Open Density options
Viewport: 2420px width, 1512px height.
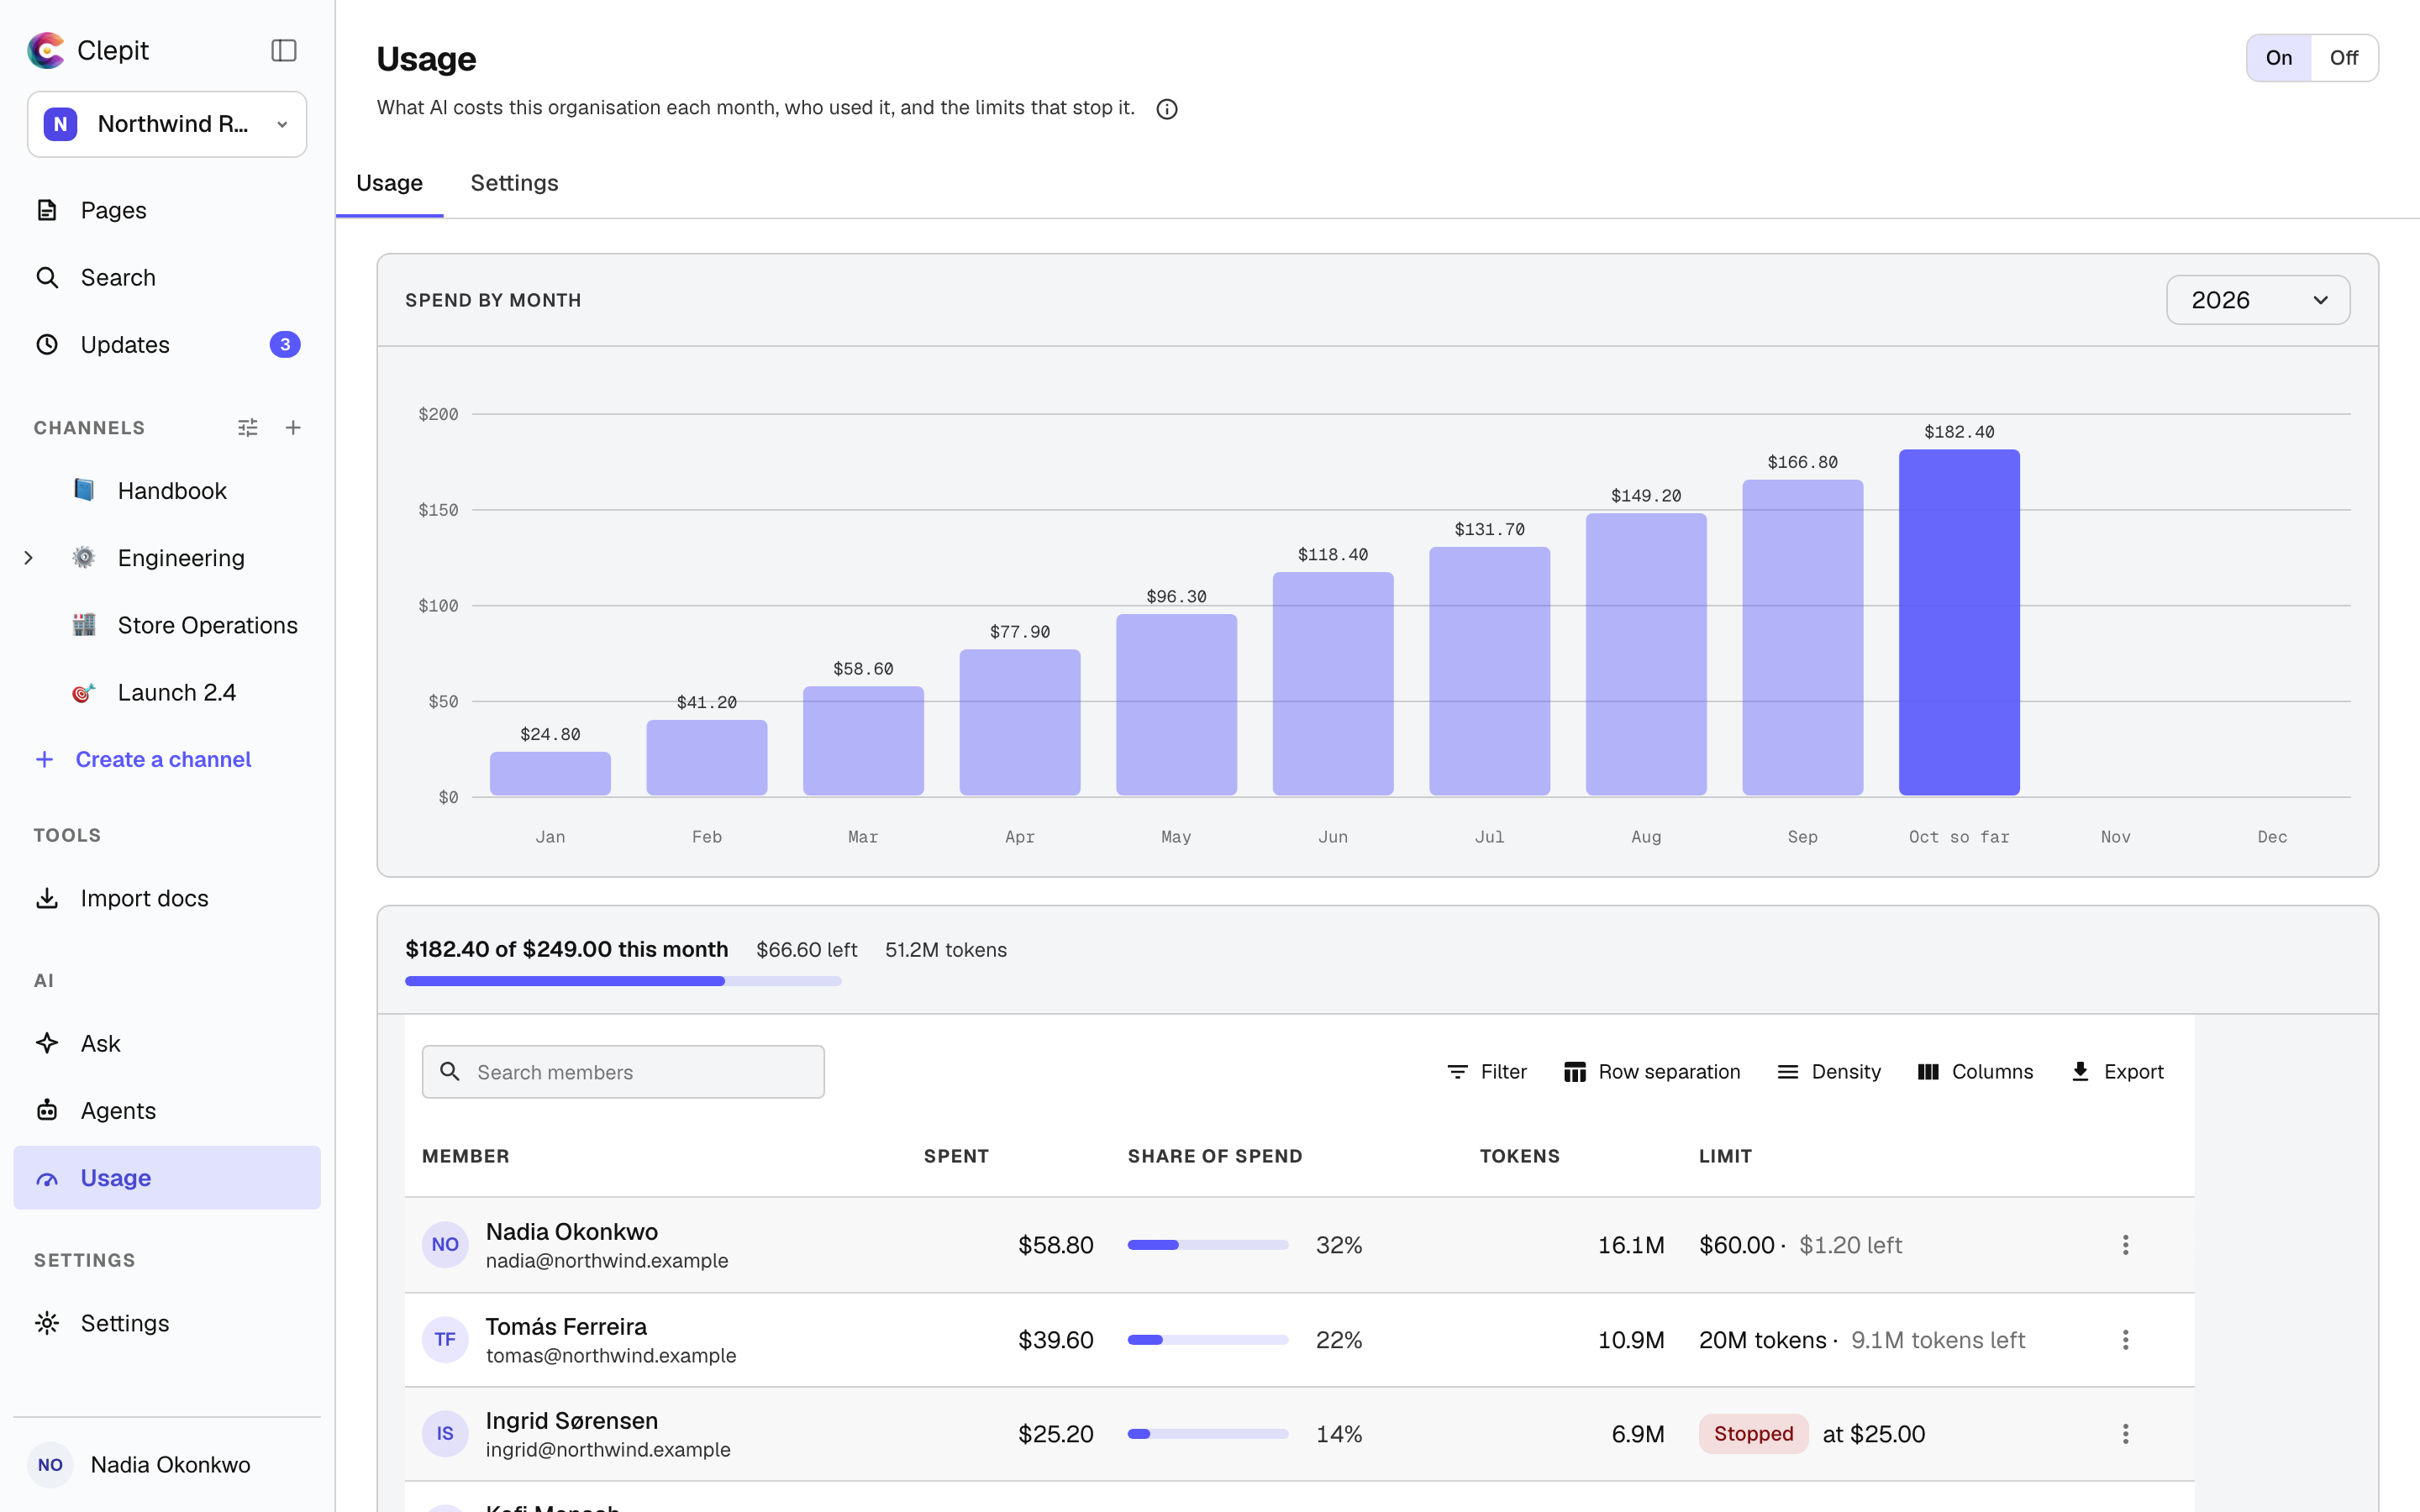click(1829, 1072)
